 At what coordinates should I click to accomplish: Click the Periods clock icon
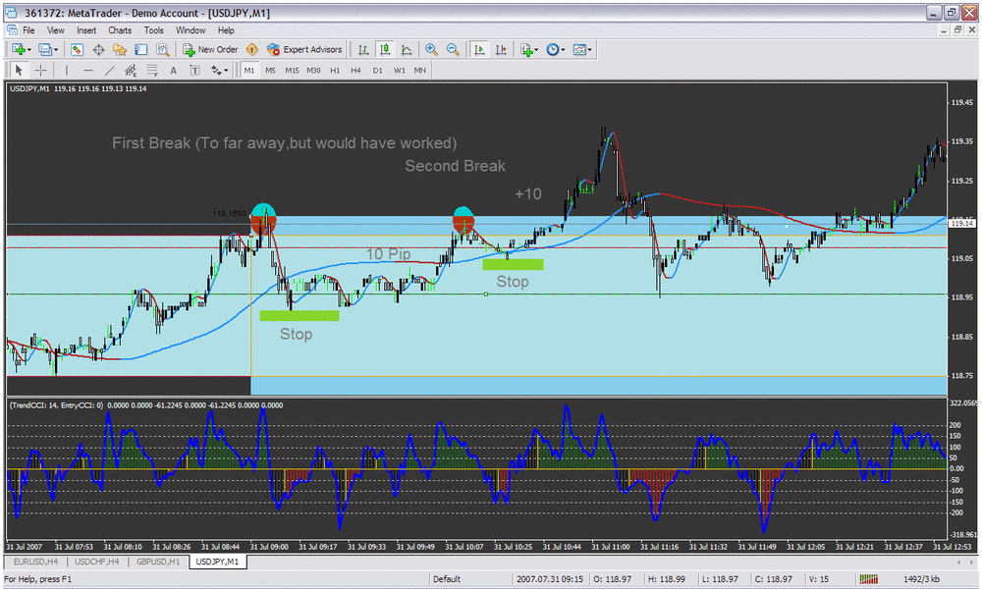(552, 49)
